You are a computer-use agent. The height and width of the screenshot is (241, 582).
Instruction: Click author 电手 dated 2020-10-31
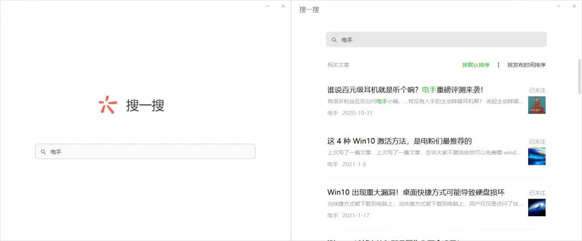333,113
